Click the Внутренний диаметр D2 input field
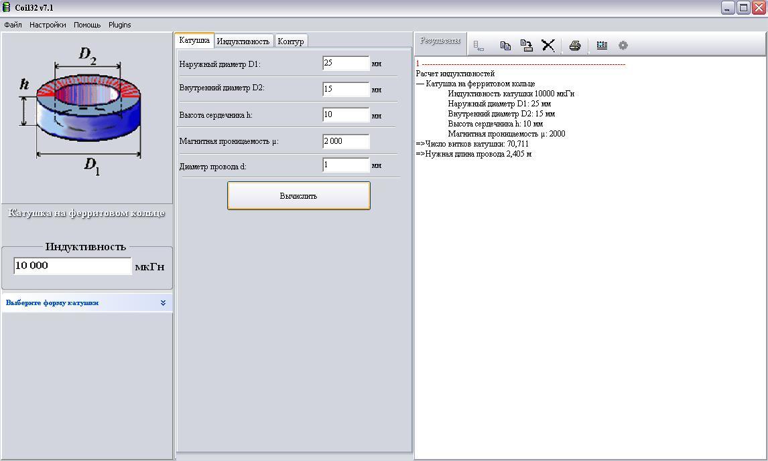 [x=346, y=89]
